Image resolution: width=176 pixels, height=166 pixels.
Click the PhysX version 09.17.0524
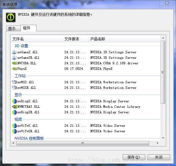(x=74, y=69)
